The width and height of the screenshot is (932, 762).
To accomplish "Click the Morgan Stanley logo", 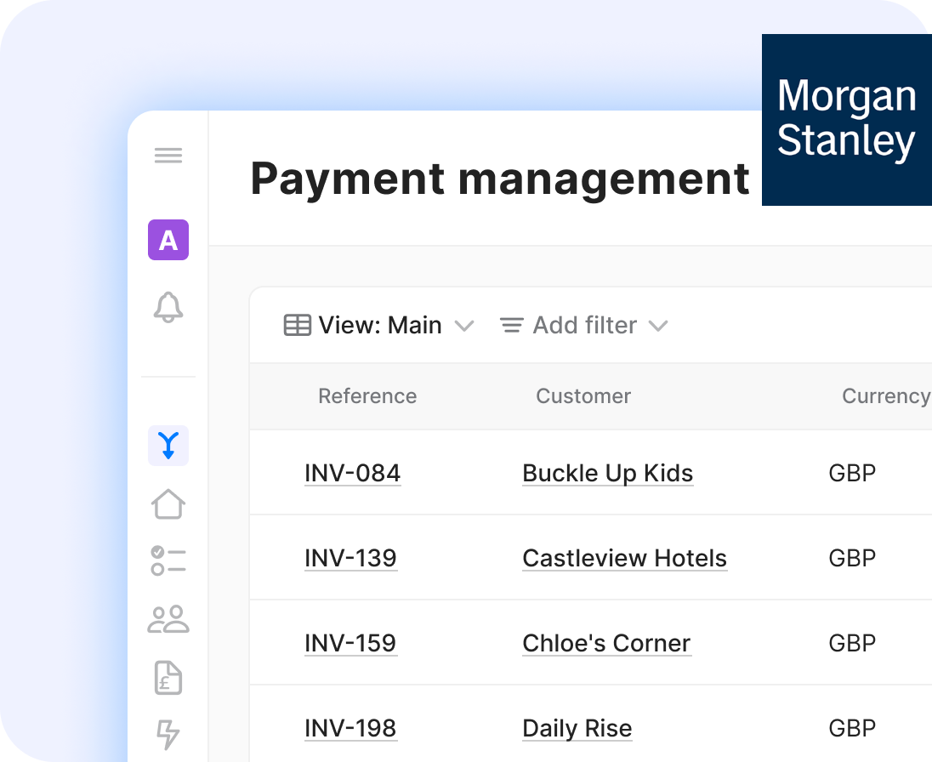I will (846, 119).
